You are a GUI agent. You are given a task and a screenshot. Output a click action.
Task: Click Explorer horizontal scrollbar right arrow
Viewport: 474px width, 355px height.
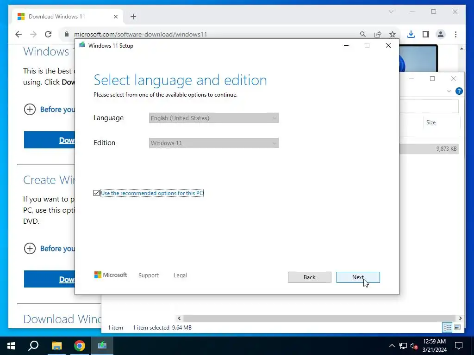(x=461, y=318)
